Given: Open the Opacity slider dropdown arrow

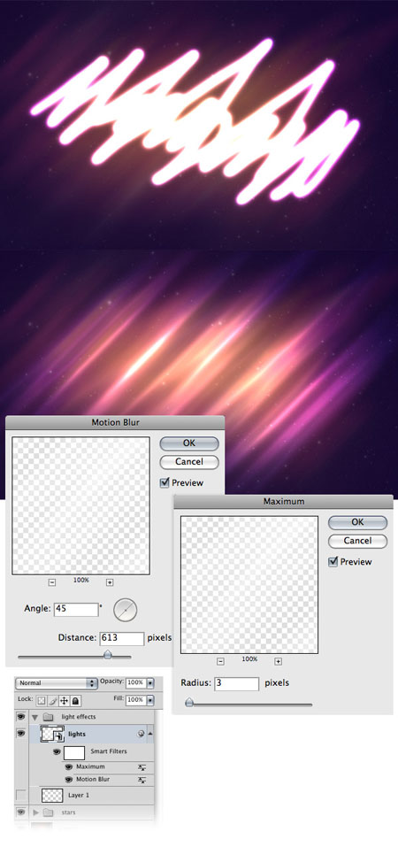Looking at the screenshot, I should click(150, 683).
